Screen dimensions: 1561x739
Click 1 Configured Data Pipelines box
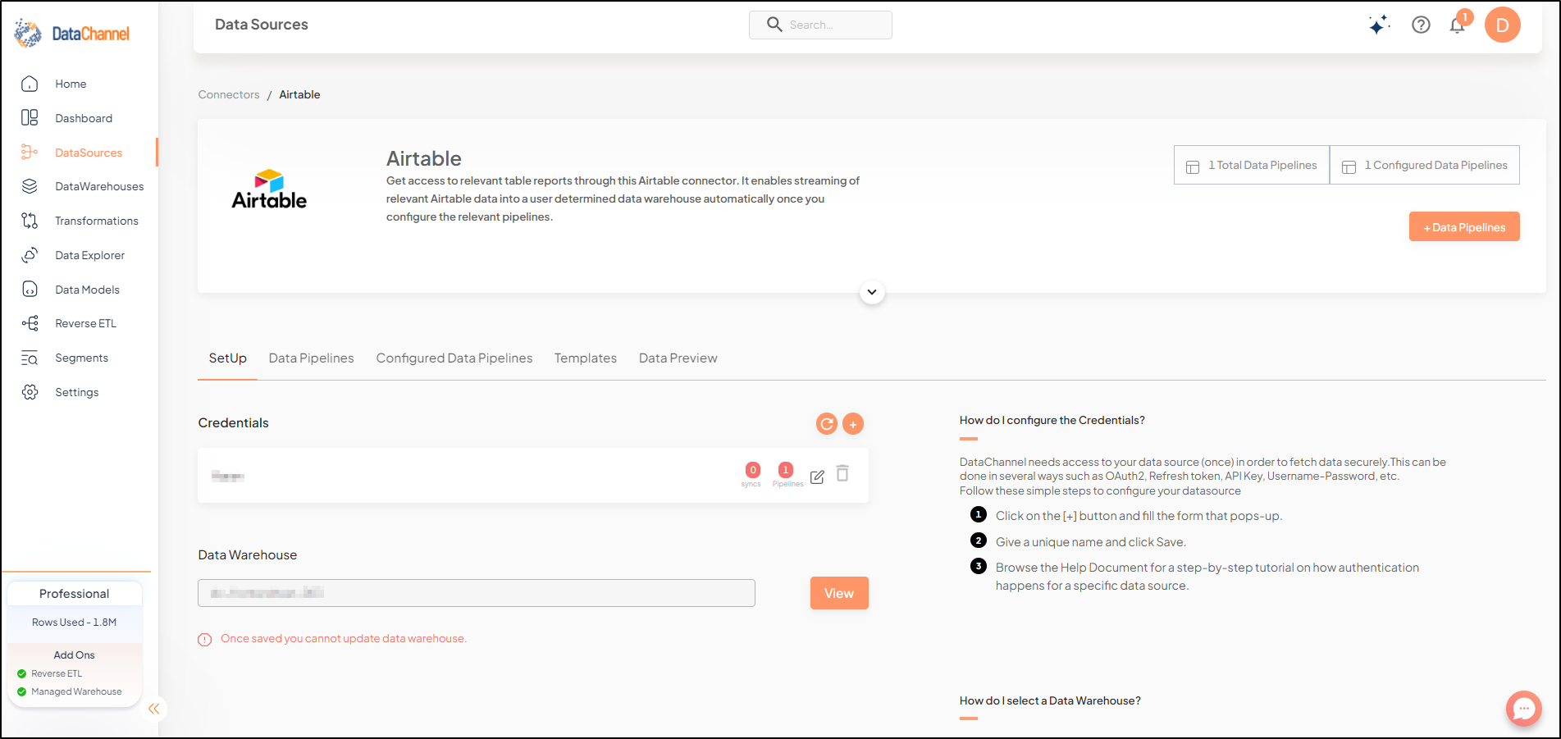1425,165
